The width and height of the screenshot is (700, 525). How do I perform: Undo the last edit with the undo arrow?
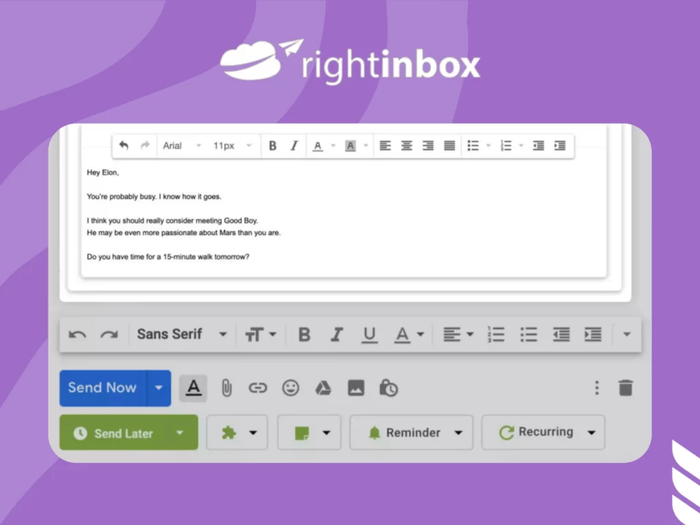pos(77,334)
